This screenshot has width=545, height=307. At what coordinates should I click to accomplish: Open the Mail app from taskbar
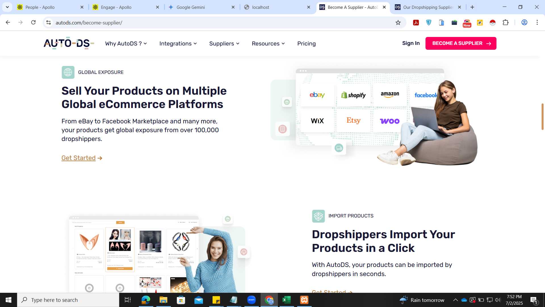click(198, 300)
